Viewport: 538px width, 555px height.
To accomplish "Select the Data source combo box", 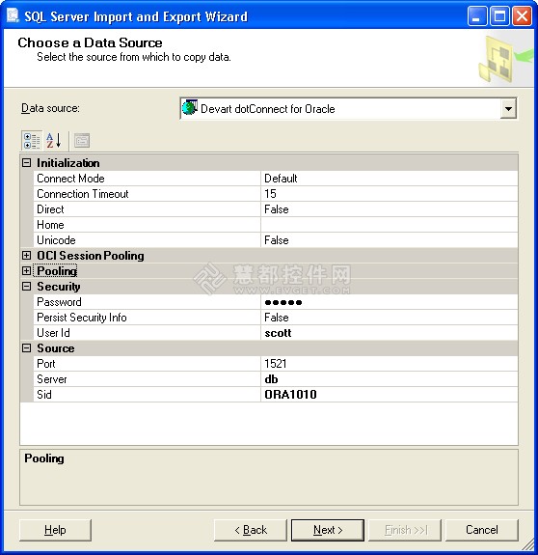I will 348,109.
